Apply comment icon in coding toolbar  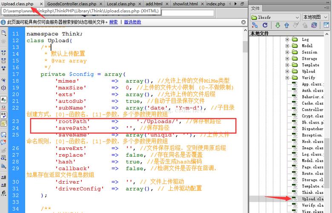pos(3,134)
